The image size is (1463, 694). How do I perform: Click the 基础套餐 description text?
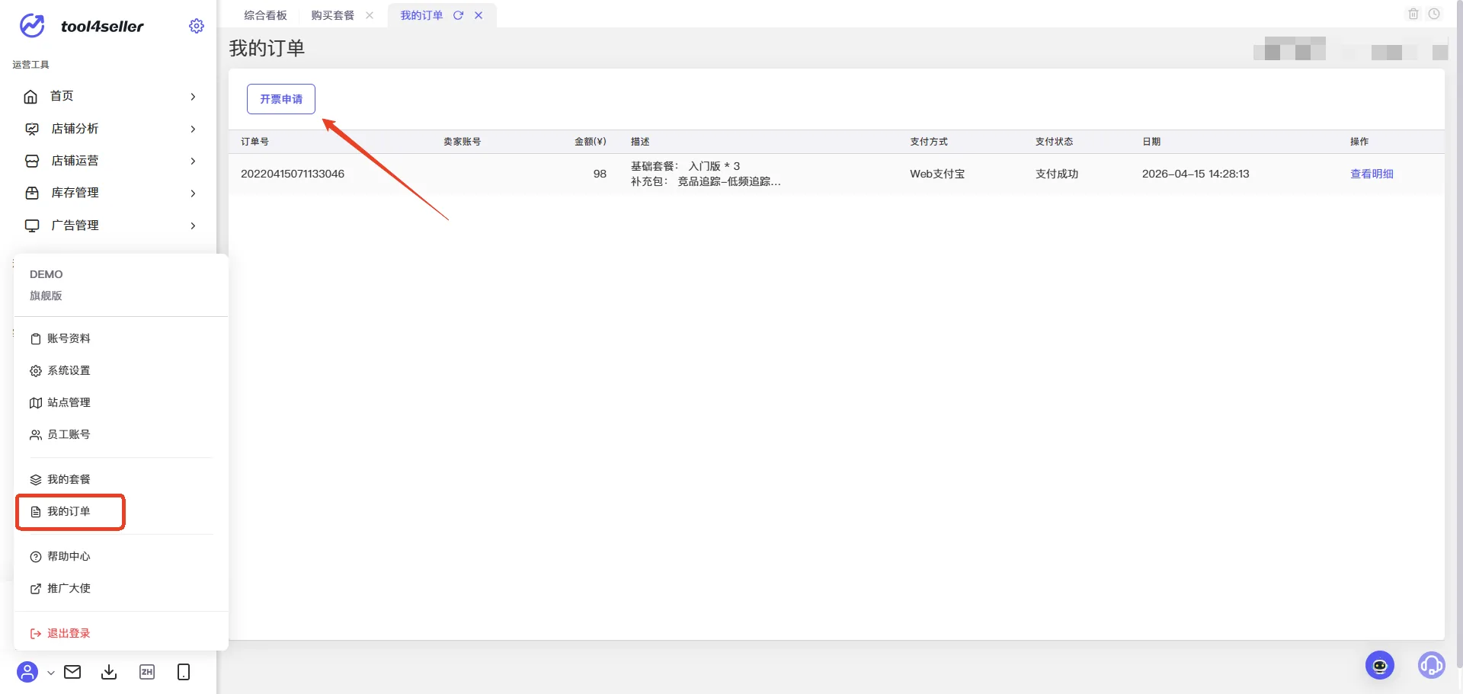pos(685,166)
